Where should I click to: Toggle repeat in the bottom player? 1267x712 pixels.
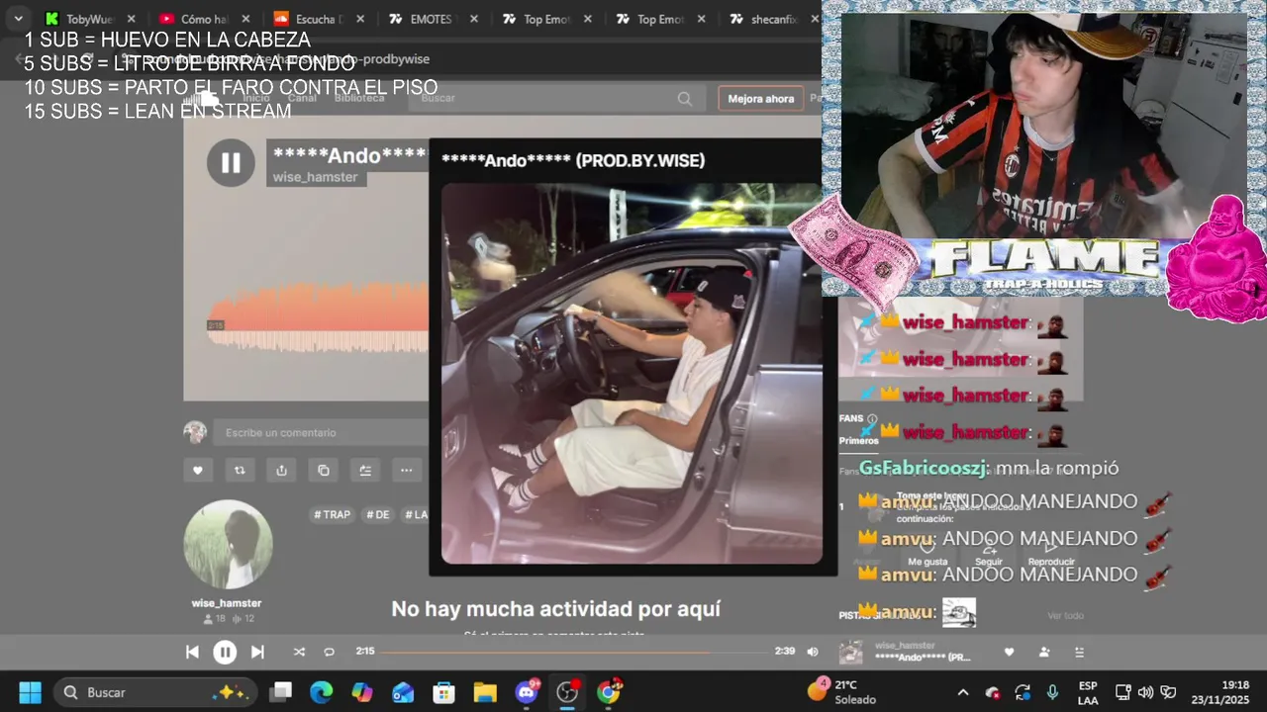pos(330,652)
